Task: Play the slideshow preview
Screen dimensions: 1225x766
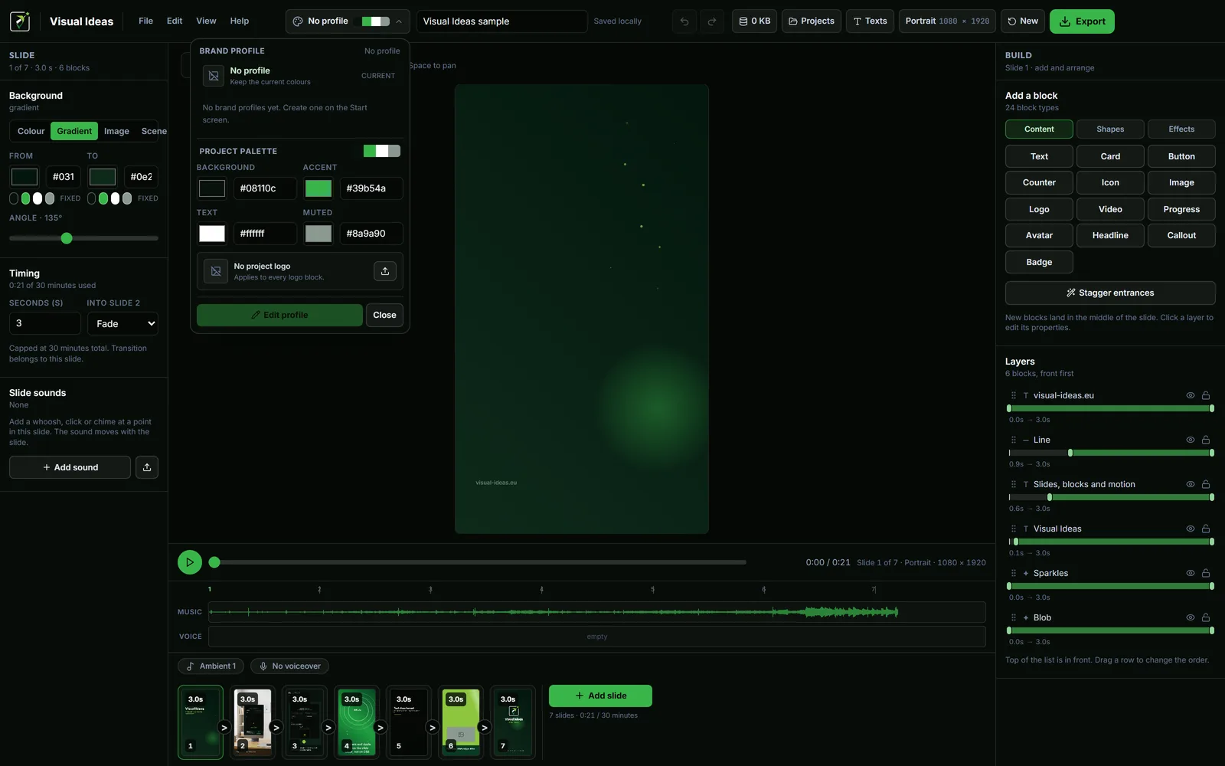Action: 190,562
